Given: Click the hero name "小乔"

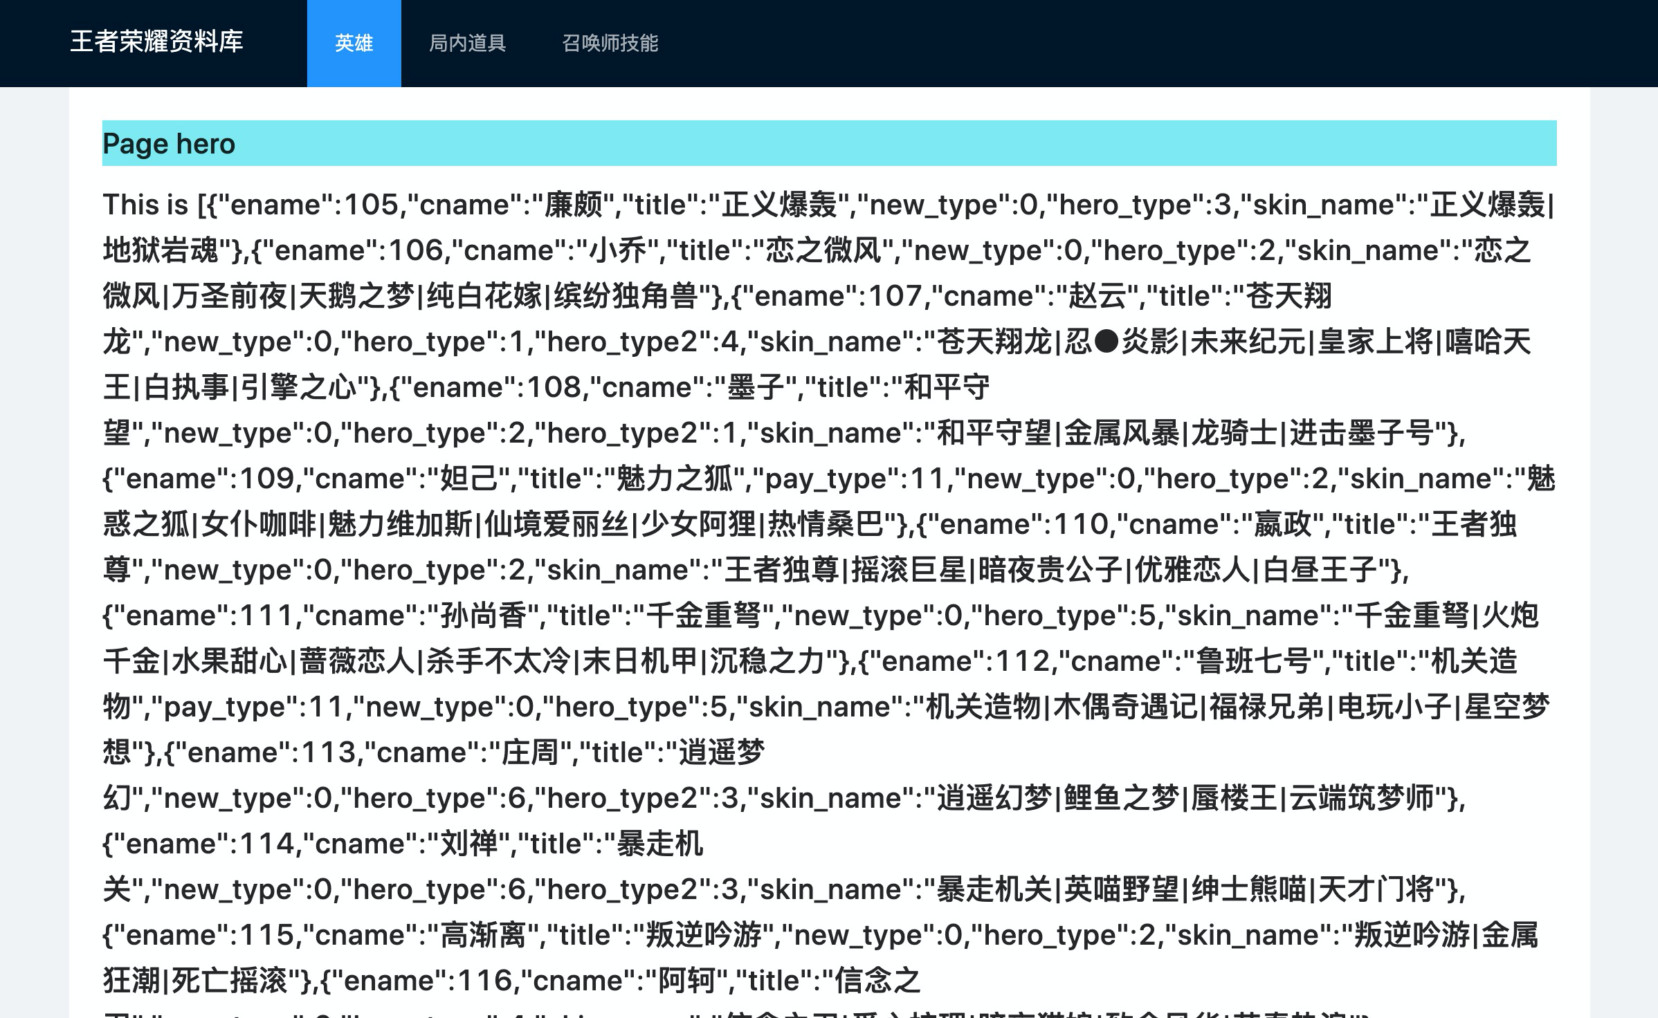Looking at the screenshot, I should (x=617, y=250).
